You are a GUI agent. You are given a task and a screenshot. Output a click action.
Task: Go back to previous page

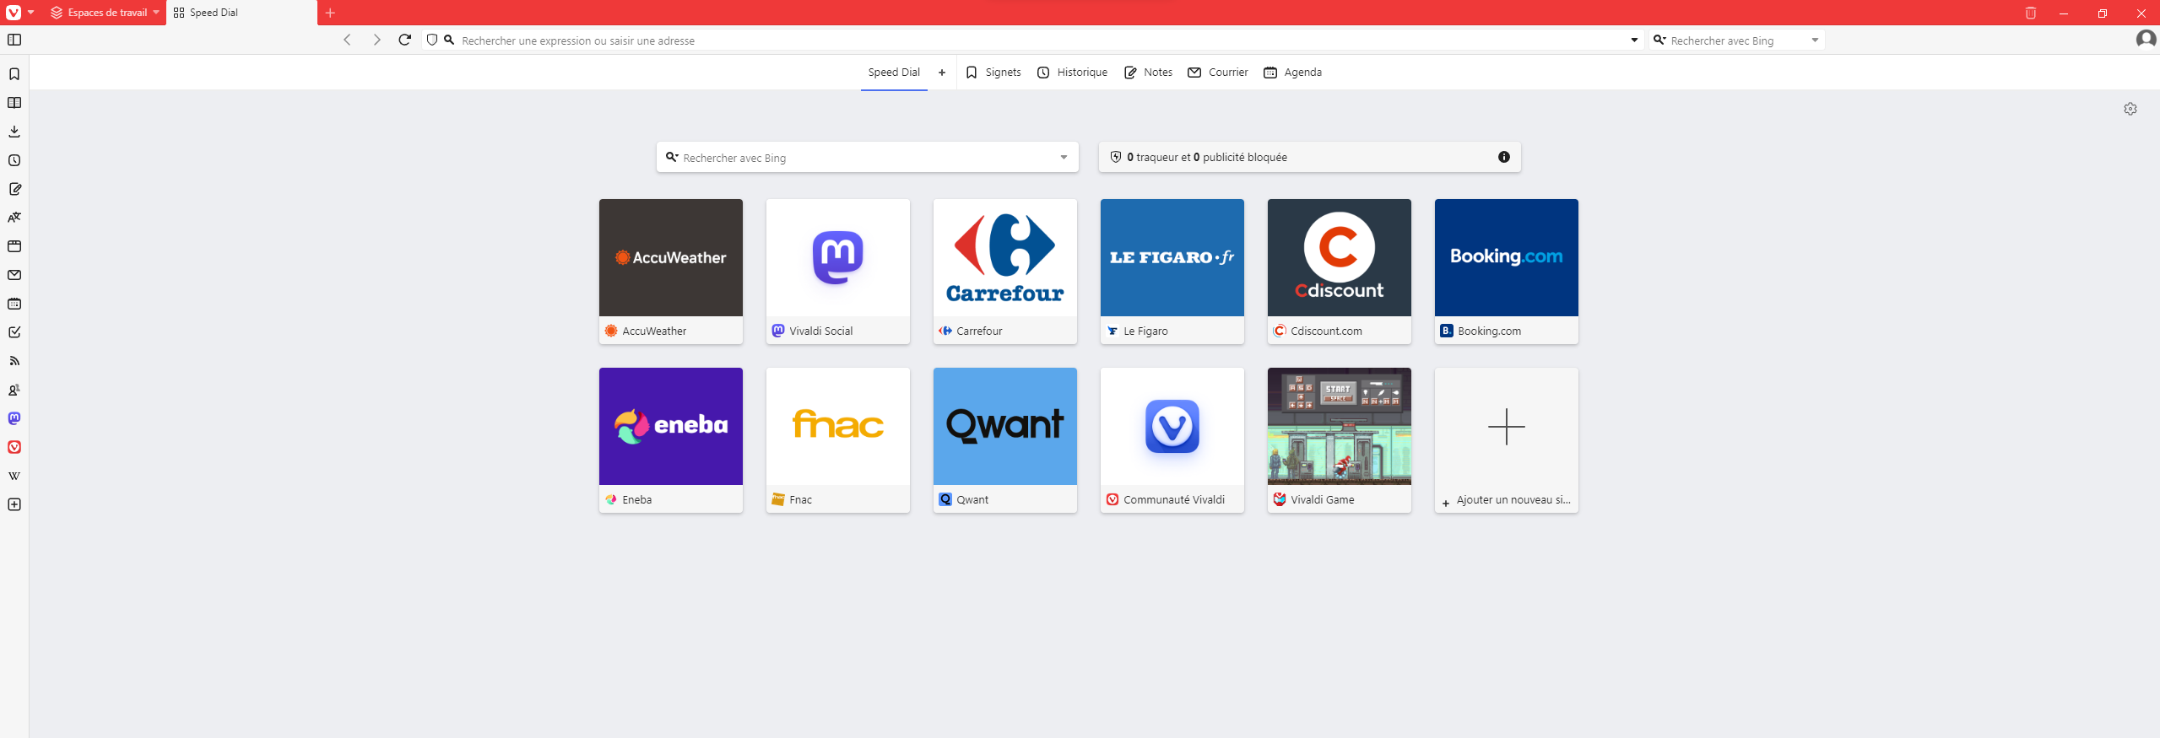(347, 40)
